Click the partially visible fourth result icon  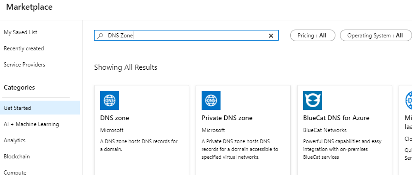pyautogui.click(x=409, y=100)
